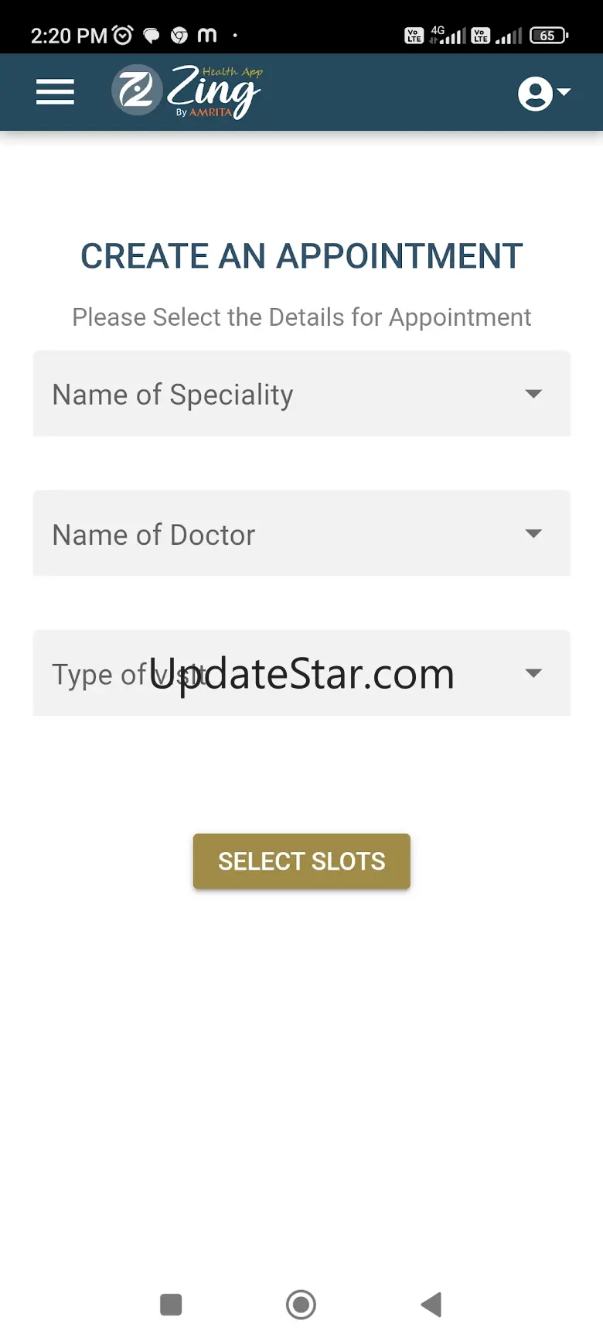Tap the Speciality dropdown arrow

(x=533, y=394)
